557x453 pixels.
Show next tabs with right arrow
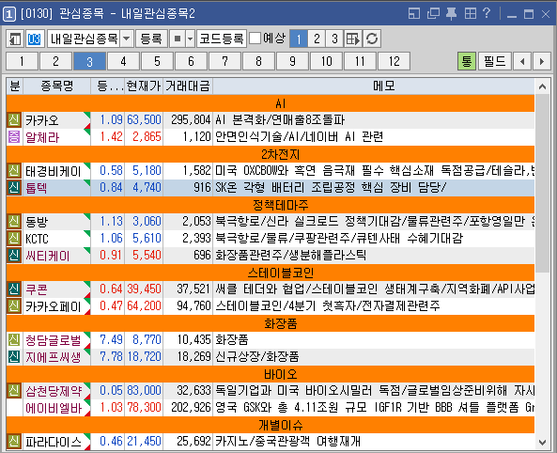click(542, 61)
